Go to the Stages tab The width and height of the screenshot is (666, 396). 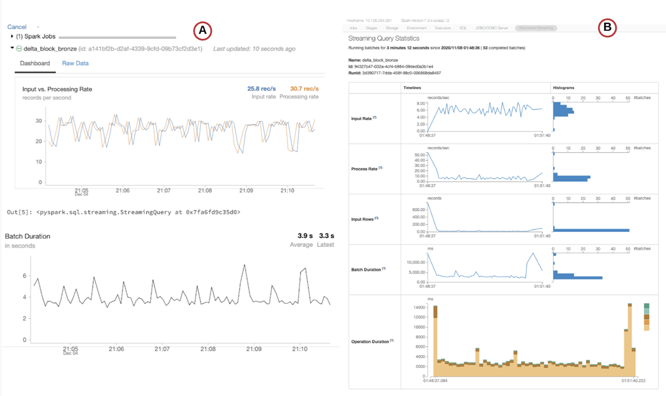[371, 28]
